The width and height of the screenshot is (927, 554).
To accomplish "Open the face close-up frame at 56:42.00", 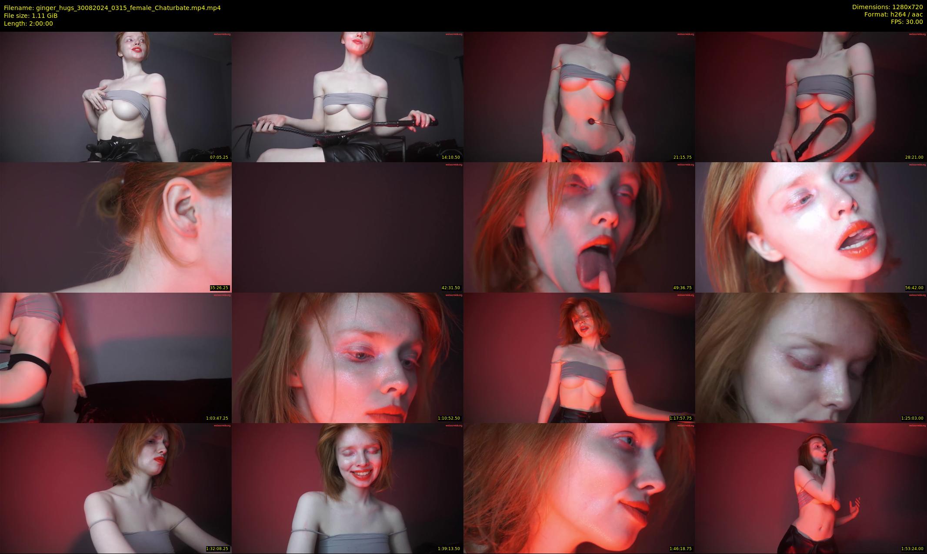I will pyautogui.click(x=811, y=227).
